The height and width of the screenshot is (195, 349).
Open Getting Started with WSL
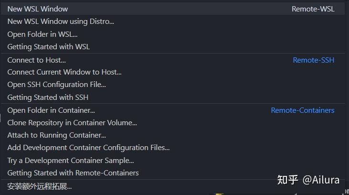(48, 46)
